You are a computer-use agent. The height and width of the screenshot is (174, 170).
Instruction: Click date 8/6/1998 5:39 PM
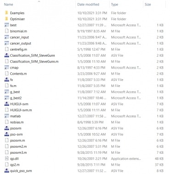pos(91,122)
